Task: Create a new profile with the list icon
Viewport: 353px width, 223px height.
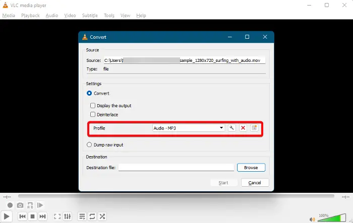Action: 254,128
